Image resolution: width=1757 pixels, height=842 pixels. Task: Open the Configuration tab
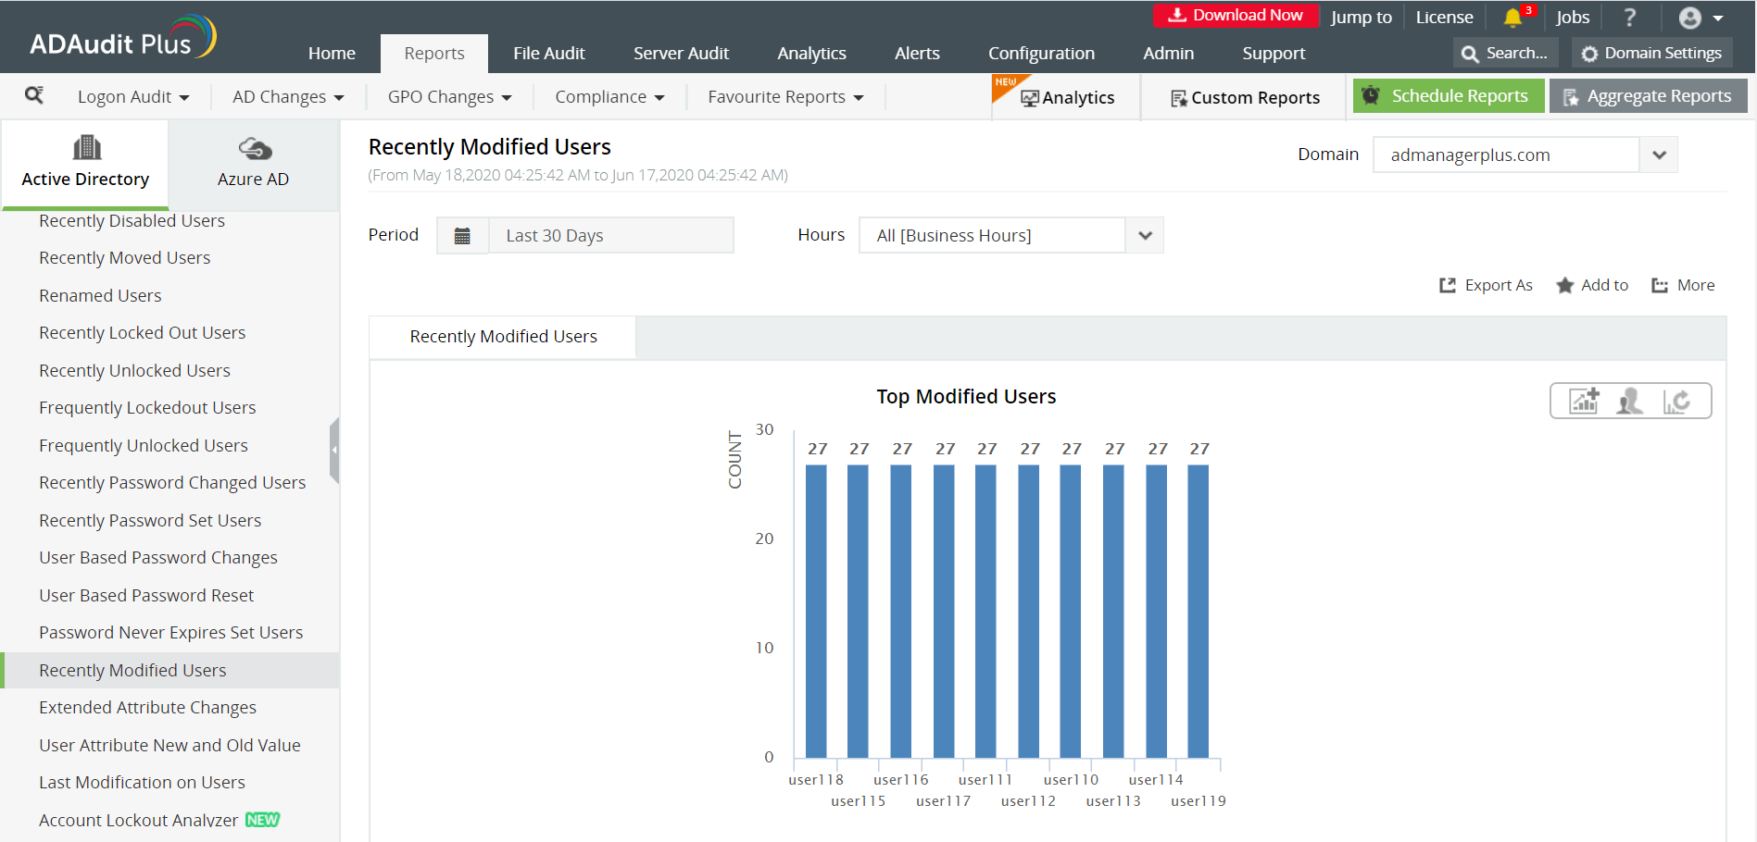1041,54
